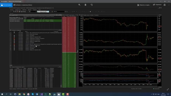Enter fullscreen using diagonal arrows icon
171x96 pixels.
point(168,89)
